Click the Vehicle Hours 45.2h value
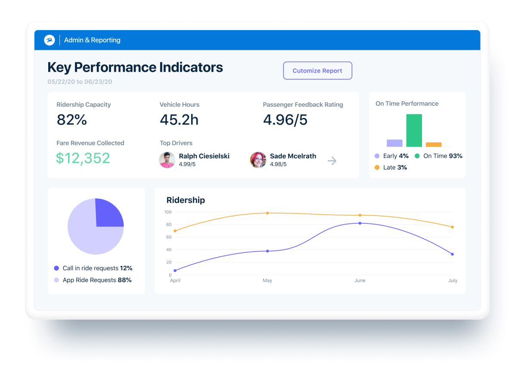 click(179, 120)
